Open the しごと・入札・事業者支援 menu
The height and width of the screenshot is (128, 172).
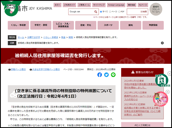[63, 25]
